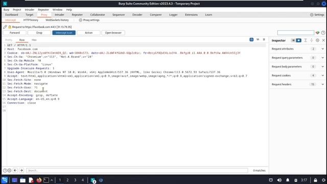Launch Firefox from the taskbar
Screen dimensions: 327x184
tap(39, 180)
